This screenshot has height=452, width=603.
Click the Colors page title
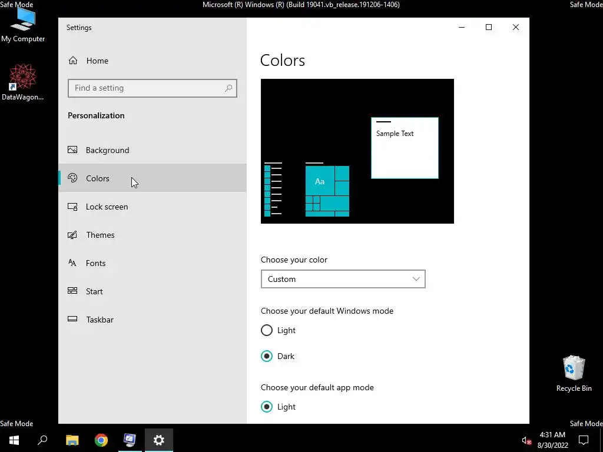[x=283, y=61]
